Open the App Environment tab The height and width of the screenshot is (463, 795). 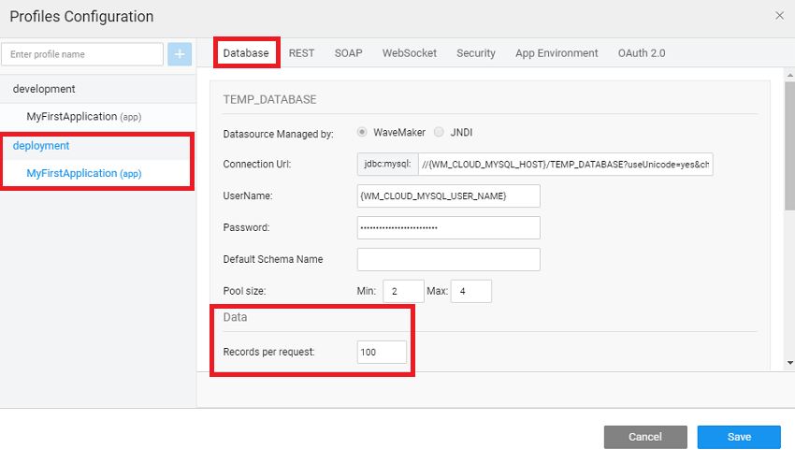[556, 53]
